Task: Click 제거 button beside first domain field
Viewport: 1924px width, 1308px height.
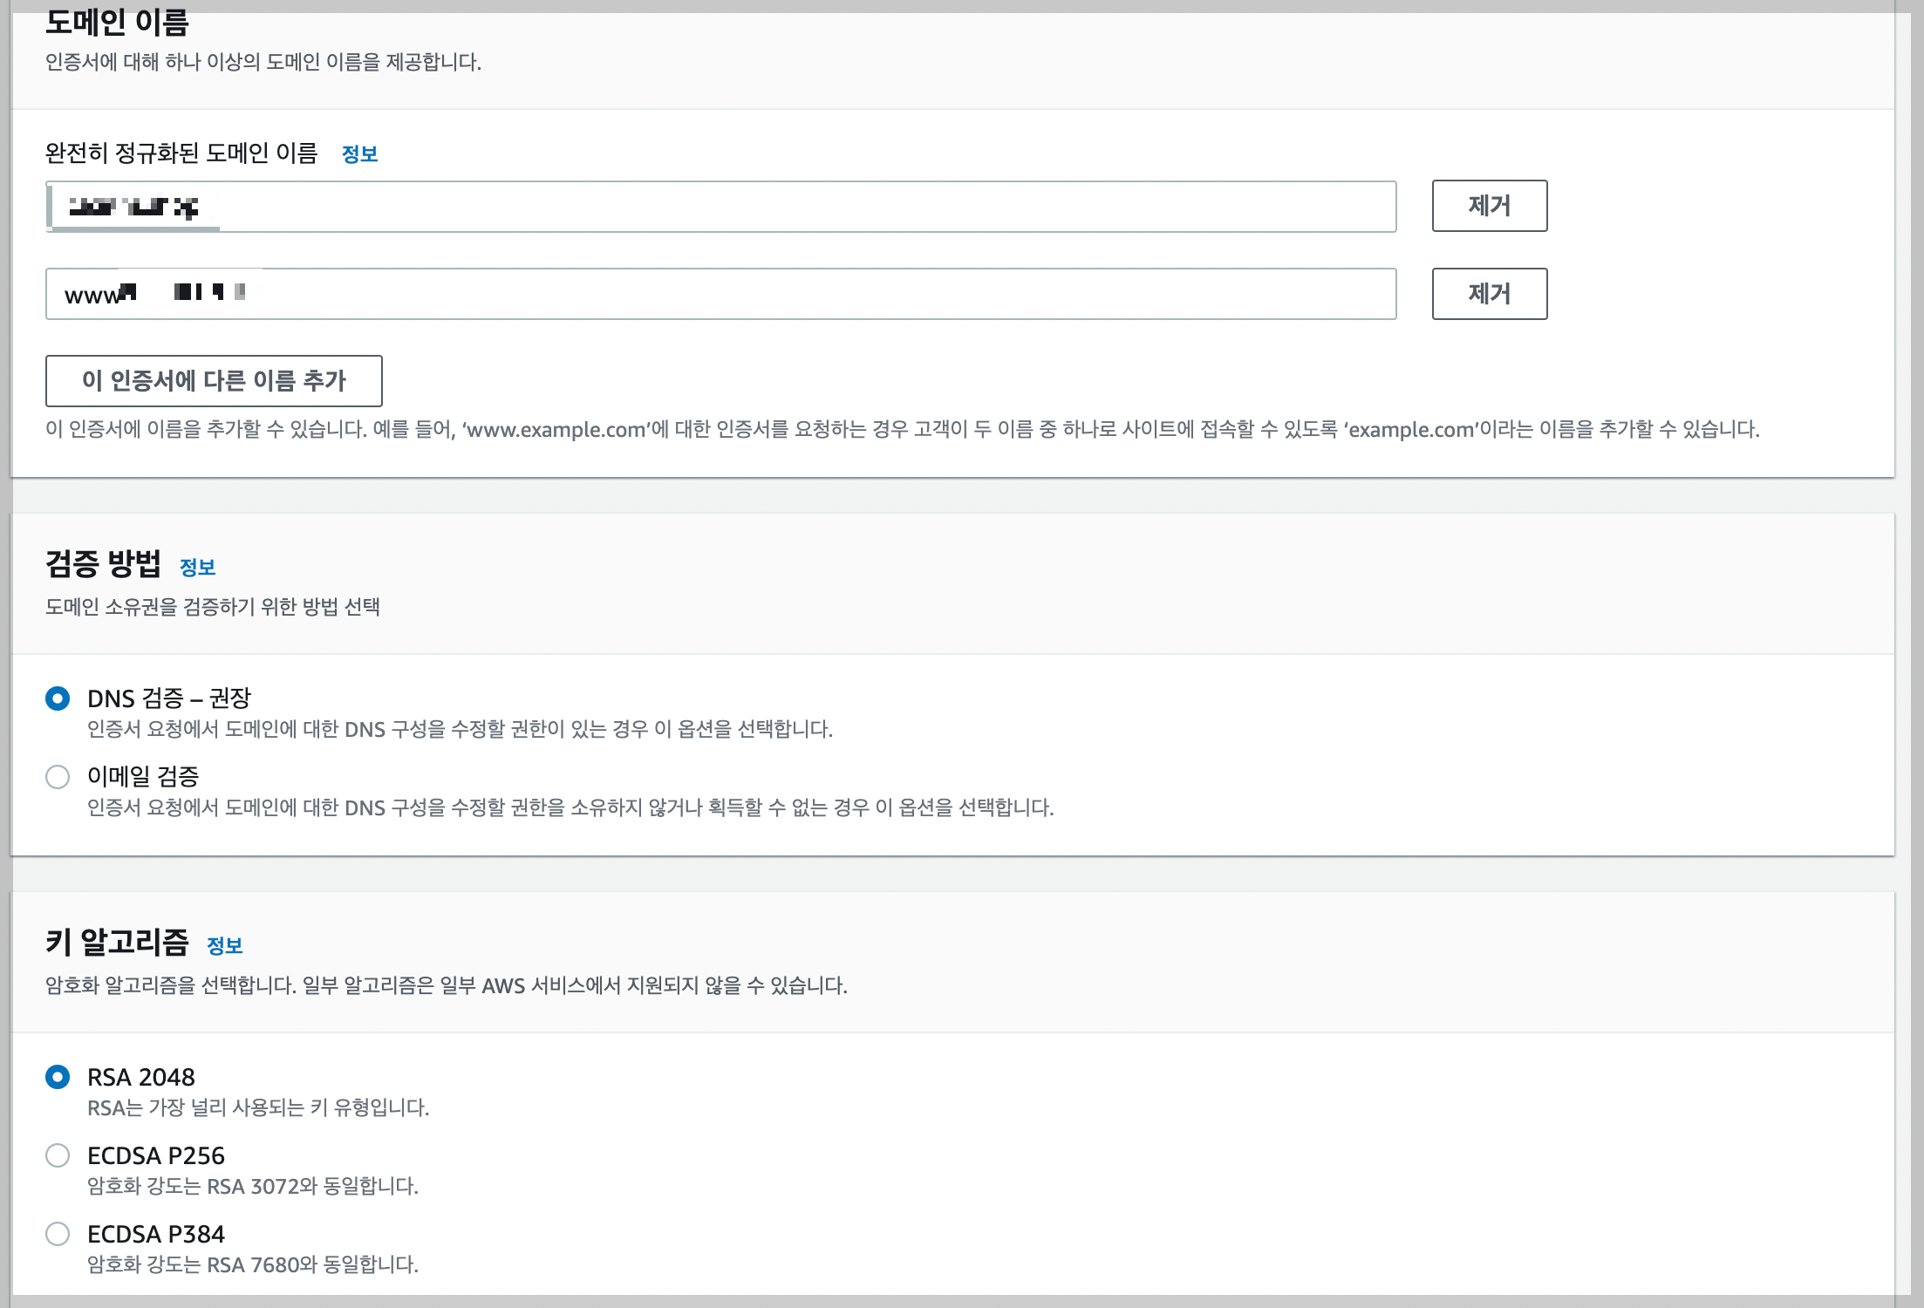Action: coord(1489,206)
